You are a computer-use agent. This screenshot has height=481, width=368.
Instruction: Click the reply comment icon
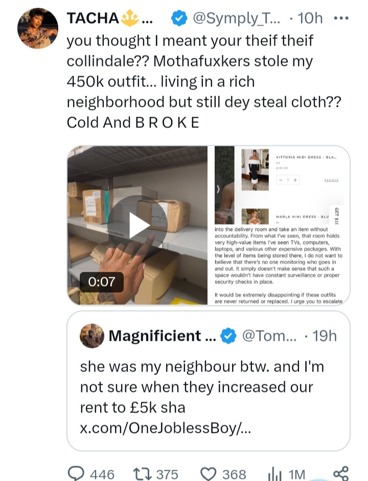76,474
